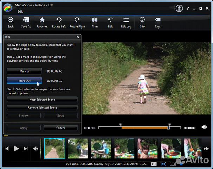Select the thumbnail of child's face close-up
This screenshot has width=213, height=169.
click(148, 149)
